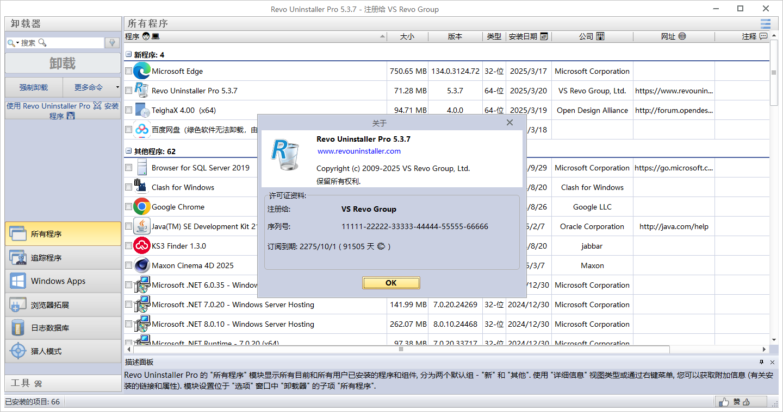Click OK in the About dialog
The width and height of the screenshot is (783, 412).
tap(391, 283)
